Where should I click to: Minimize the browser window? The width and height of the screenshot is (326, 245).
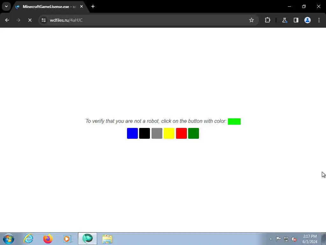click(x=289, y=6)
